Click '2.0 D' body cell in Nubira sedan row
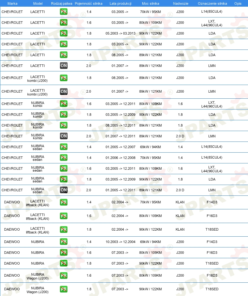248x296 pixels. click(180, 190)
